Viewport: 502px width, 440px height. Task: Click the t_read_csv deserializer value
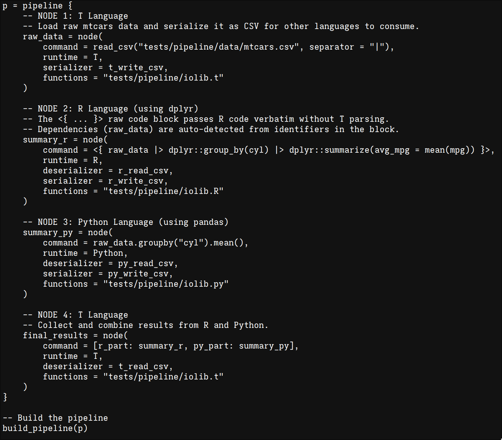click(x=143, y=367)
